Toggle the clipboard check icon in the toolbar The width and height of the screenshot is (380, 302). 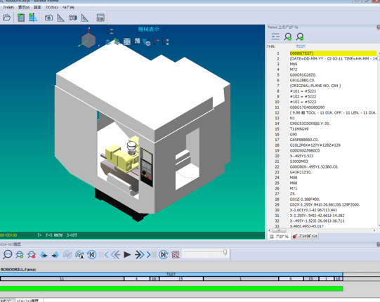[21, 18]
